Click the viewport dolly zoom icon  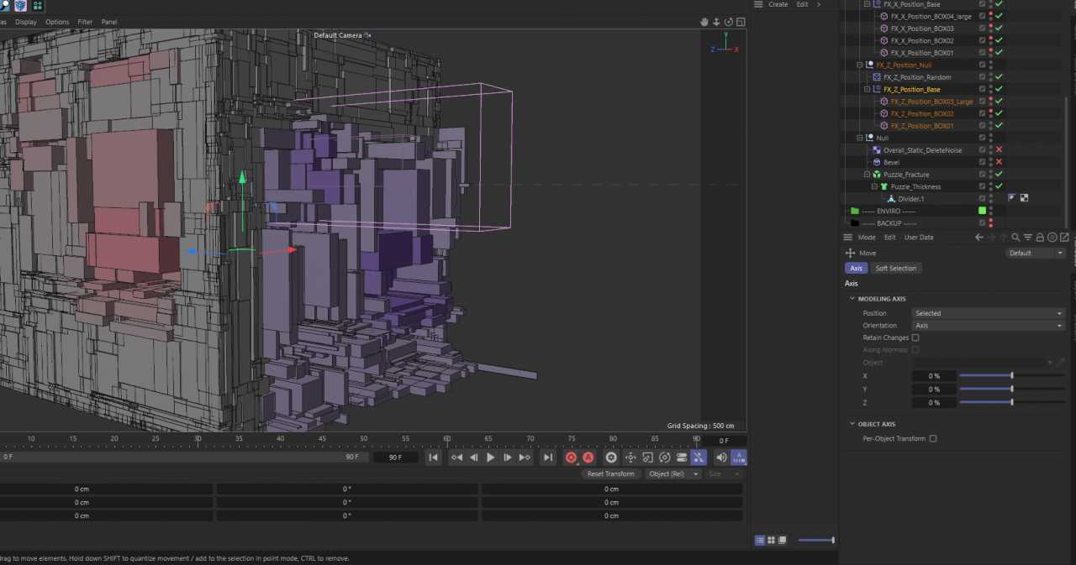tap(716, 22)
